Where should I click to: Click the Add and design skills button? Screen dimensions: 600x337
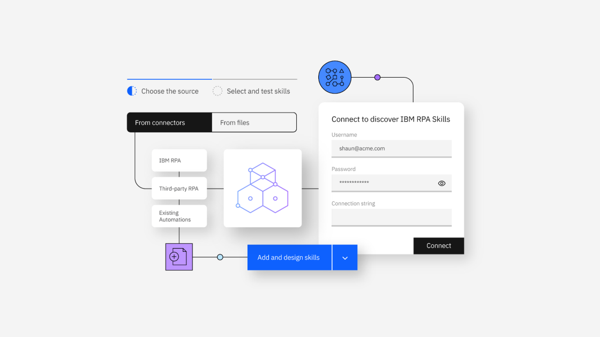pos(289,257)
